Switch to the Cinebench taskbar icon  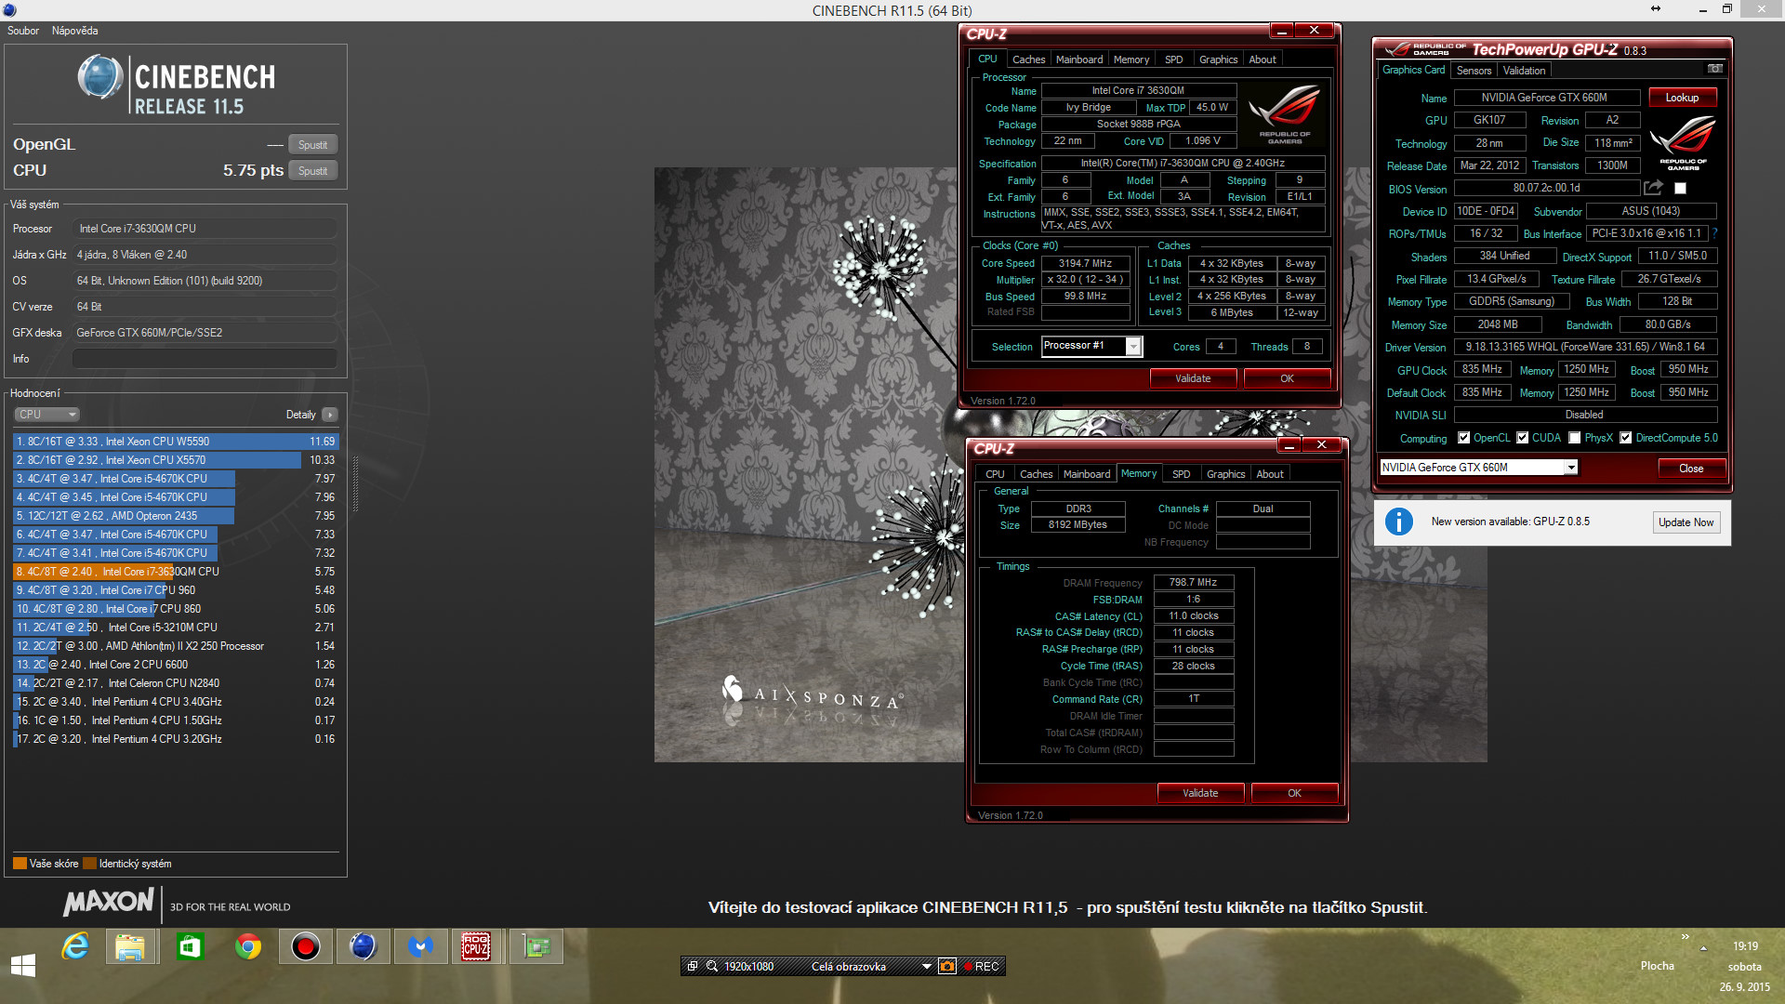[363, 947]
